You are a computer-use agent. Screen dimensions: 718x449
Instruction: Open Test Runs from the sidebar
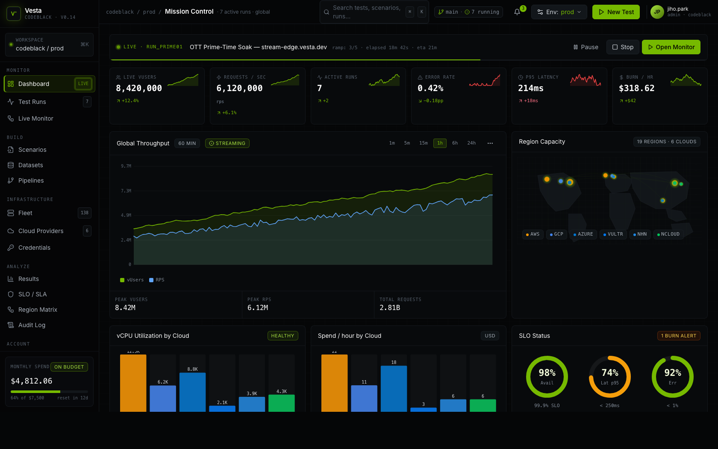click(32, 102)
